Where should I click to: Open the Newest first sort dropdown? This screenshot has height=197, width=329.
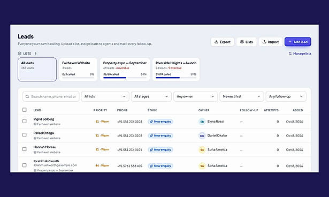point(241,96)
